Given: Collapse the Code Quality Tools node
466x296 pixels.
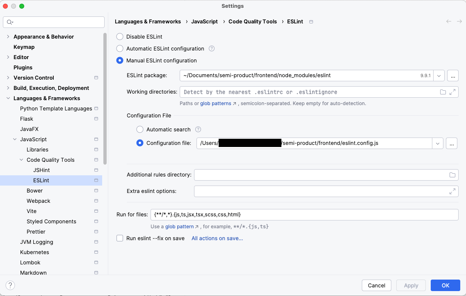Looking at the screenshot, I should point(21,160).
